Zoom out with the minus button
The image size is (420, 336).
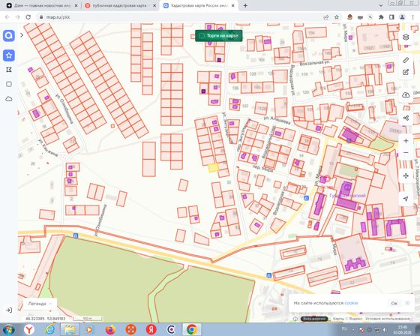pyautogui.click(x=406, y=153)
